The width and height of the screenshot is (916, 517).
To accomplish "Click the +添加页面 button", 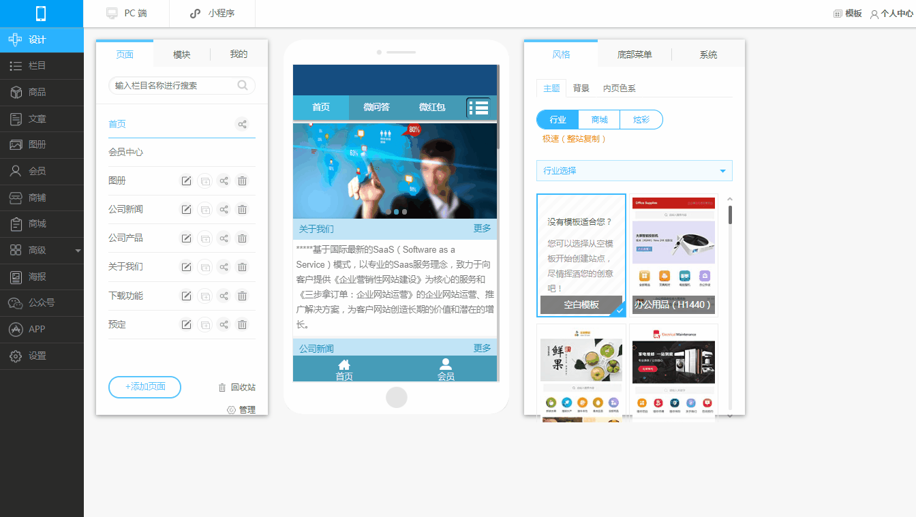I will pos(144,387).
